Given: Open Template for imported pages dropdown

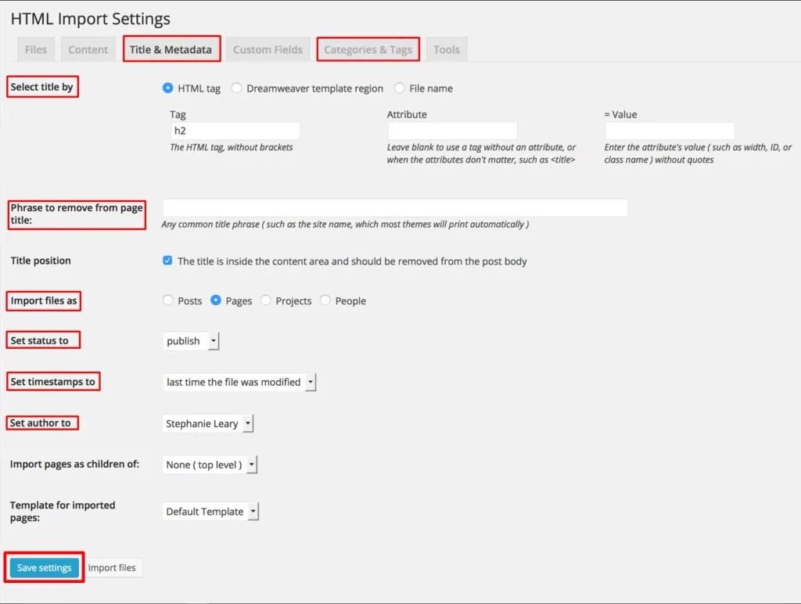Looking at the screenshot, I should click(210, 512).
